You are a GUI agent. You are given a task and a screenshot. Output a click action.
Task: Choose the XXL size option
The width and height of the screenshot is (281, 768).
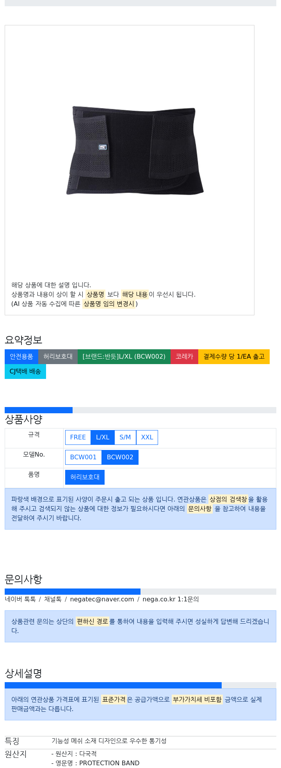[x=147, y=437]
